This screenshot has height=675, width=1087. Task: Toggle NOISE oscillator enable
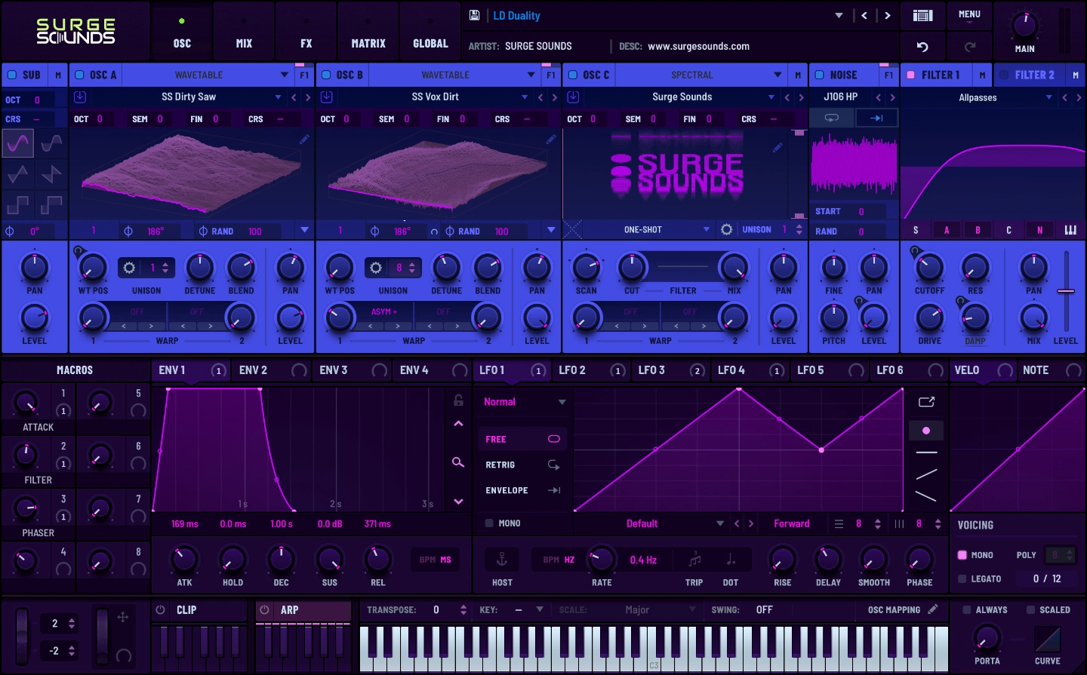819,75
